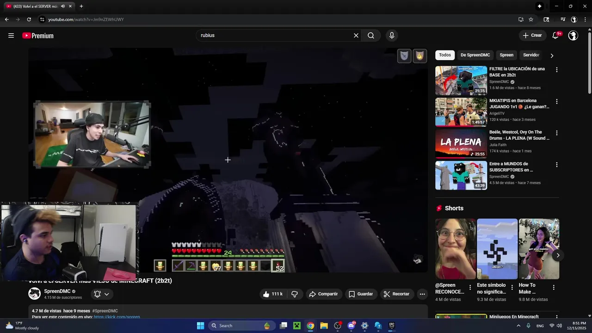Image resolution: width=592 pixels, height=333 pixels.
Task: Start voice search with the microphone
Action: point(392,36)
